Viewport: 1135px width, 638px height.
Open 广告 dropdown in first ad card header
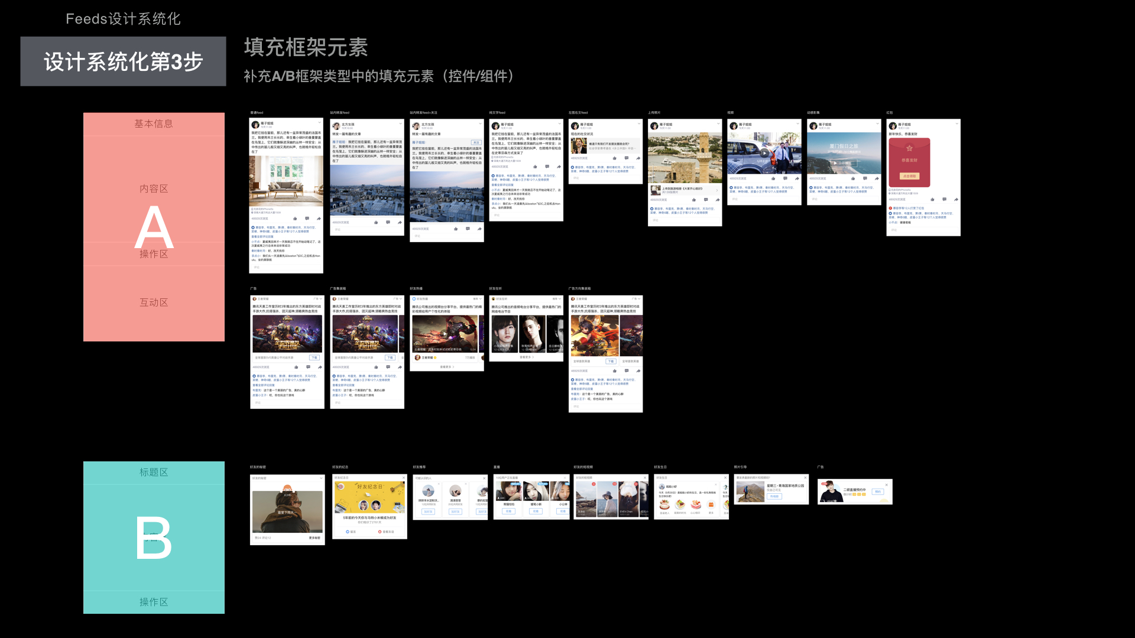[x=317, y=299]
